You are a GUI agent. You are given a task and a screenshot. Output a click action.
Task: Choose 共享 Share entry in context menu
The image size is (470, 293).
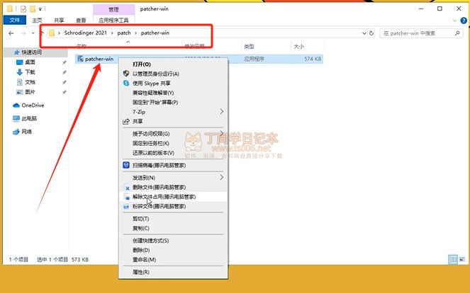click(x=173, y=121)
